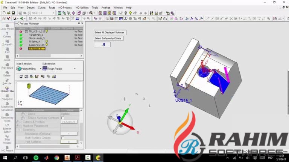Click the Delete guide icon
This screenshot has width=289, height=162.
click(x=7, y=73)
